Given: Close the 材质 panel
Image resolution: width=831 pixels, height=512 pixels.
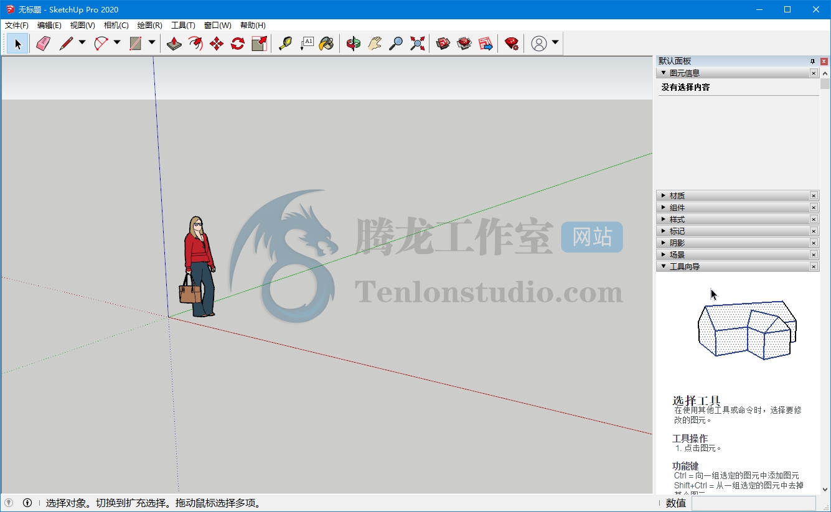Looking at the screenshot, I should point(814,195).
